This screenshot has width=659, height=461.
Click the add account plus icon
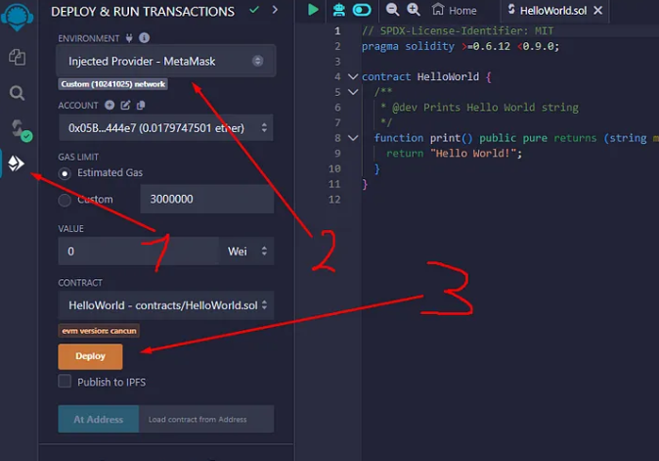110,105
